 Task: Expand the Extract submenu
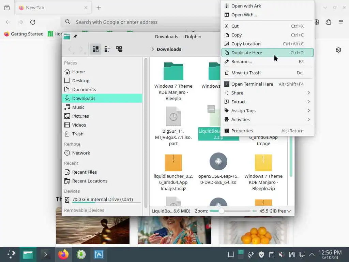tap(267, 102)
